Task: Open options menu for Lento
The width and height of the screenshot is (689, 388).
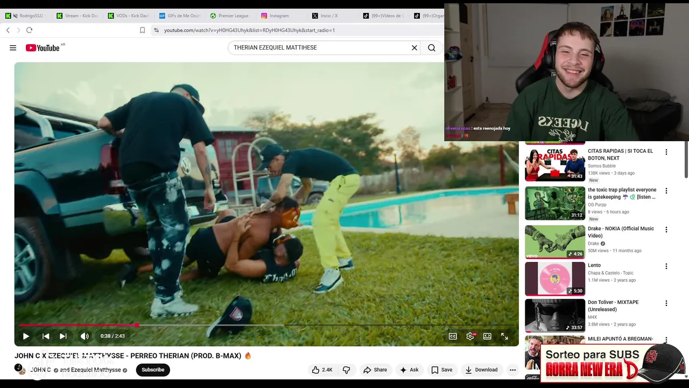Action: click(x=666, y=266)
